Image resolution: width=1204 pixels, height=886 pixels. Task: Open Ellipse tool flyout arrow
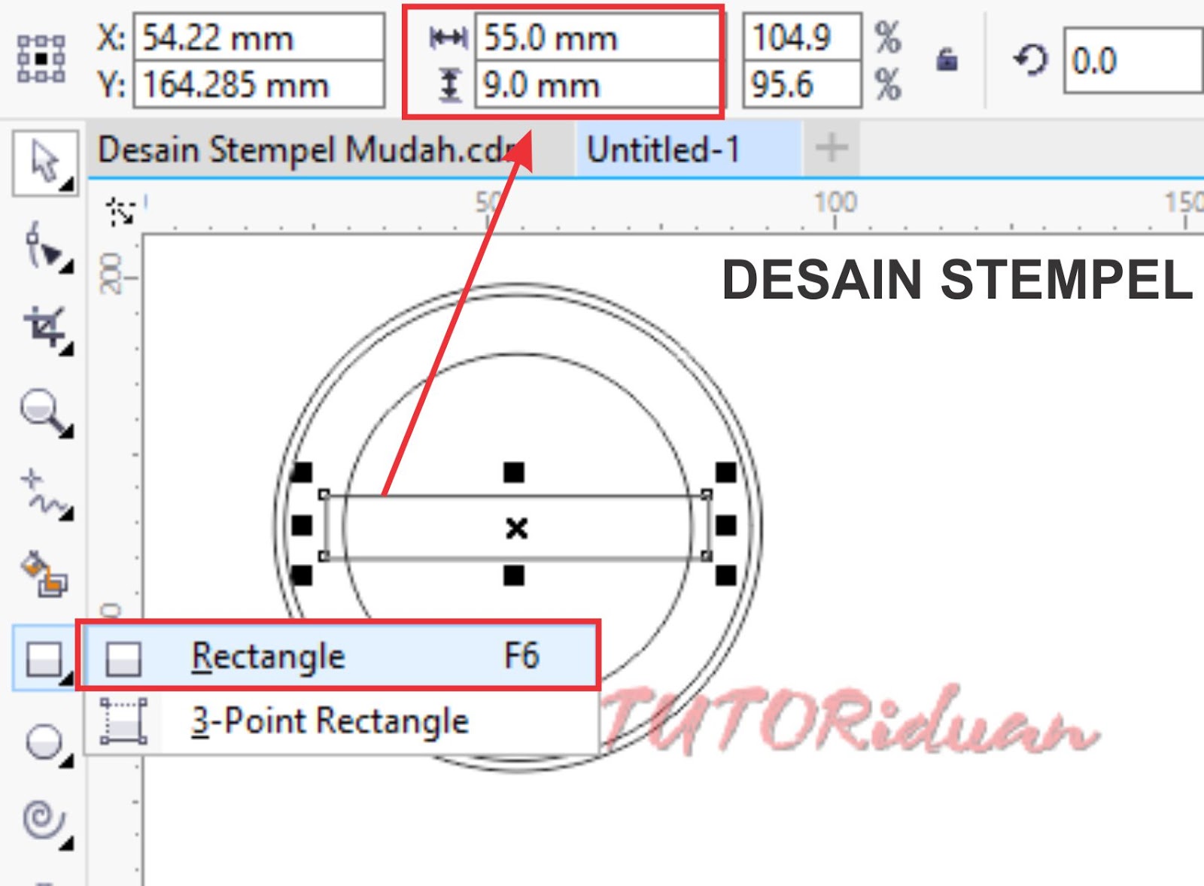click(68, 762)
